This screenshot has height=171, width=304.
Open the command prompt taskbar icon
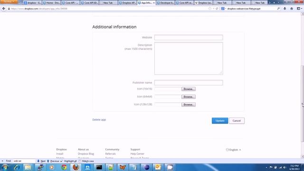tap(99, 167)
